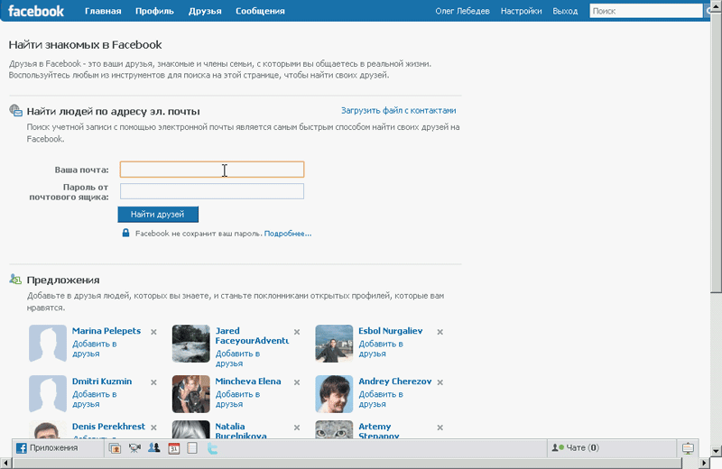The height and width of the screenshot is (469, 722).
Task: Open the Подробнее link
Action: tap(288, 234)
